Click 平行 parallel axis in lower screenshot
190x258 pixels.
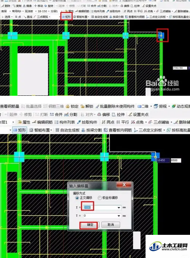tap(123, 122)
